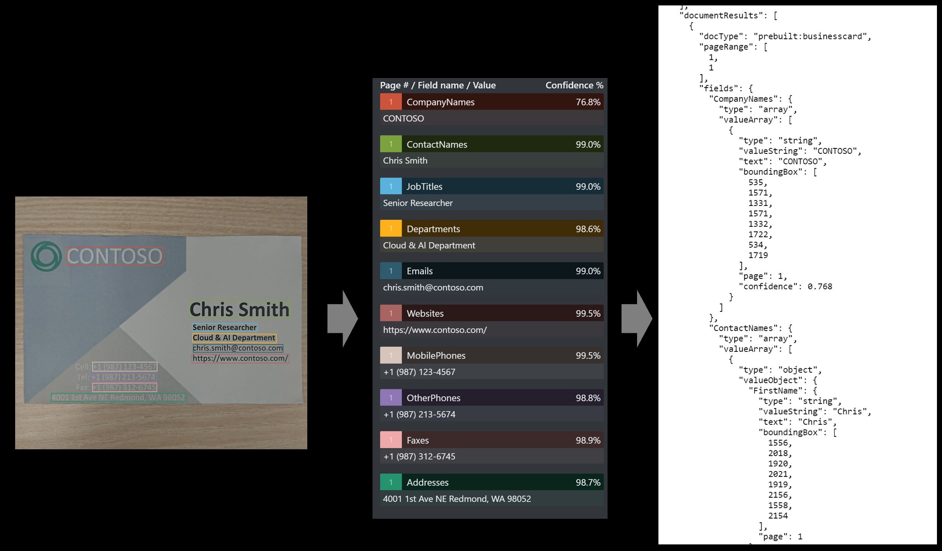
Task: Click the orange Departments page badge
Action: 391,229
